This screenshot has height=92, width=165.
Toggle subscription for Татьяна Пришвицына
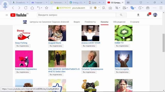tap(89, 72)
